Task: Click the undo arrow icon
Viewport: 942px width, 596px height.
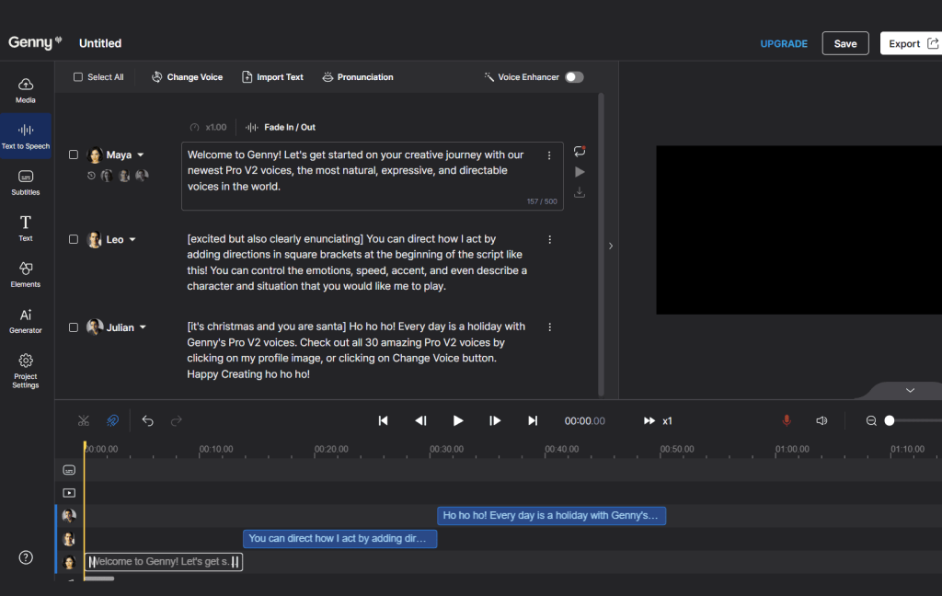Action: 148,420
